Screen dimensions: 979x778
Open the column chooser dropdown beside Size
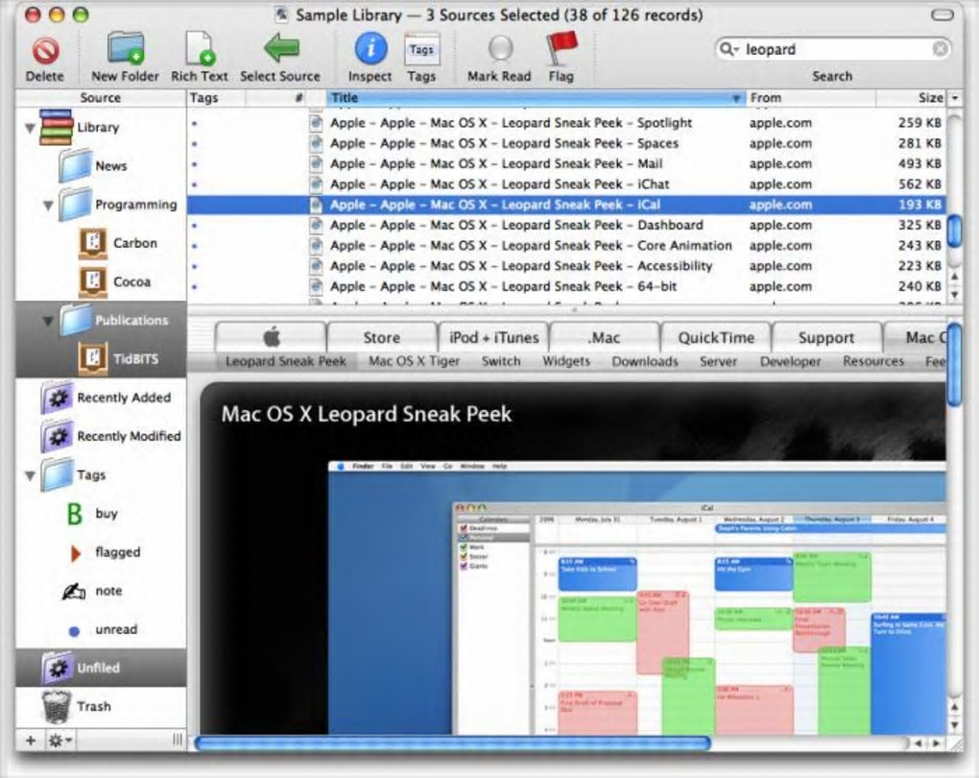coord(955,98)
